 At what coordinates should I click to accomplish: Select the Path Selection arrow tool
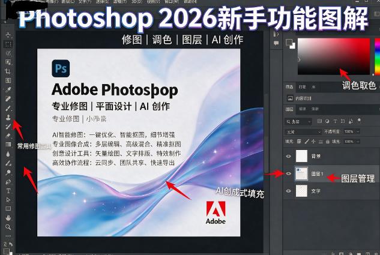[x=8, y=200]
